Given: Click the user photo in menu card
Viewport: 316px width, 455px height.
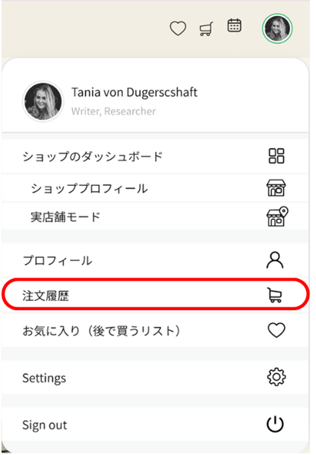Looking at the screenshot, I should [x=43, y=102].
